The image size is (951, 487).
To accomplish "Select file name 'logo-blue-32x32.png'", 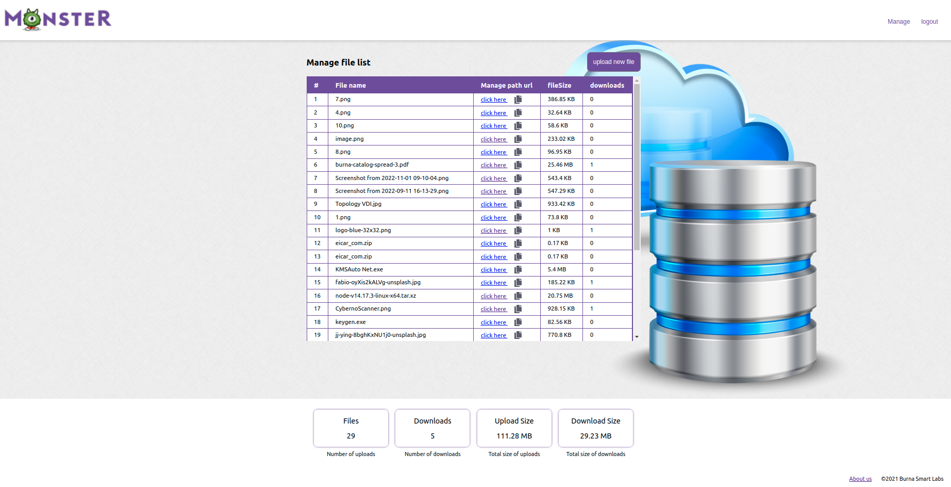I will (363, 230).
